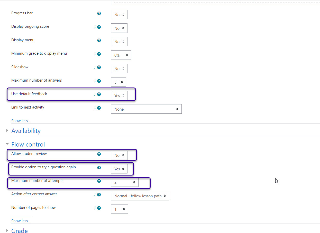Open help for Use default feedback
This screenshot has width=320, height=233.
coord(99,94)
